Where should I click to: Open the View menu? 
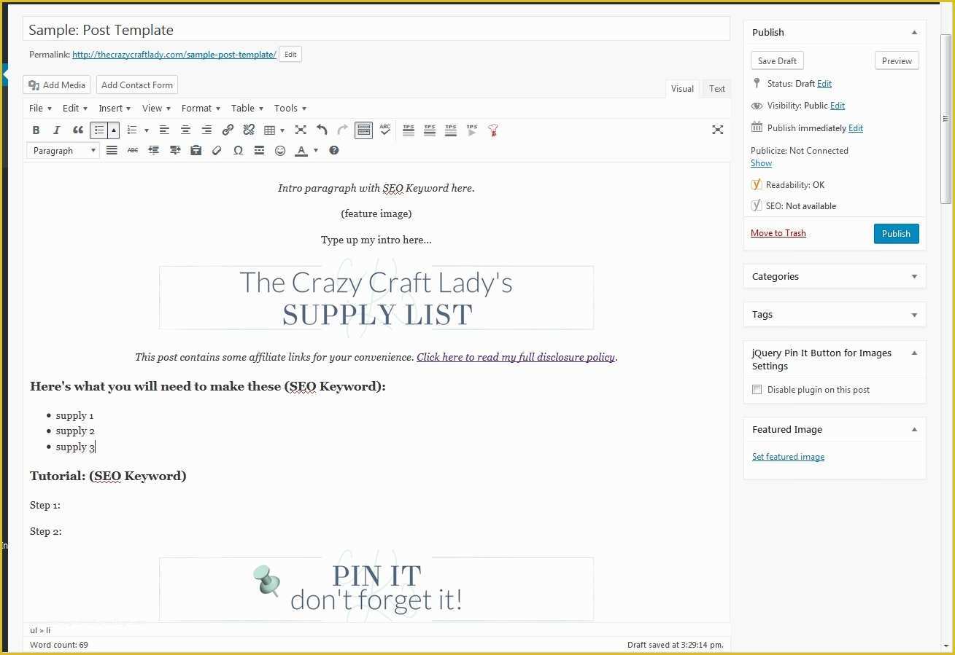click(x=156, y=108)
